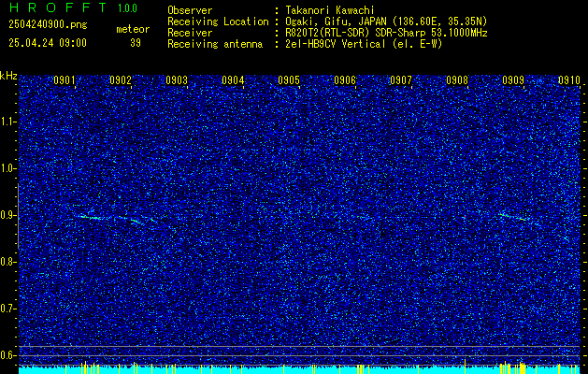Viewport: 588px width, 374px height.
Task: Click the version number 1.0.0
Action: tap(127, 8)
